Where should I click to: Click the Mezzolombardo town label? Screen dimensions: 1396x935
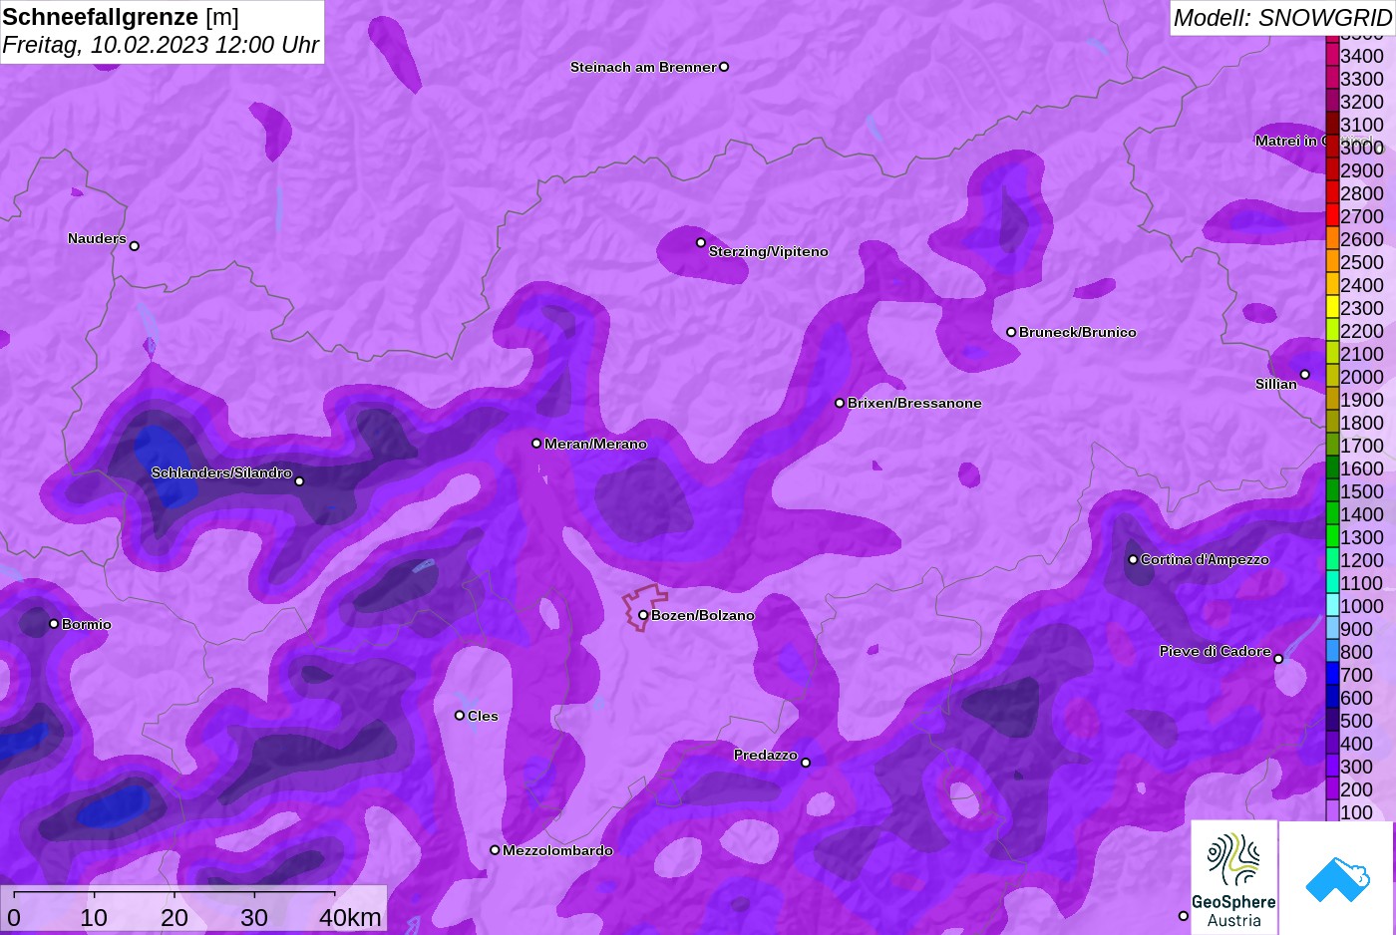[x=557, y=850]
